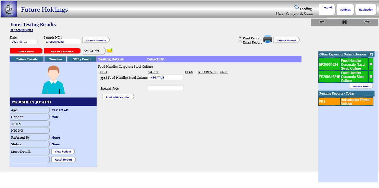The height and width of the screenshot is (188, 379).
Task: Select the Patient Details tab
Action: [x=27, y=59]
